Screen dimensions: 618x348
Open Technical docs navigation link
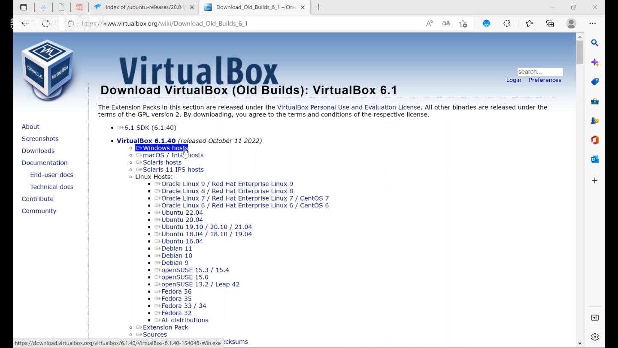51,187
